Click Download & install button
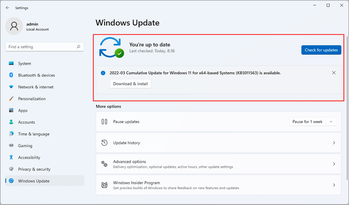 (x=131, y=84)
